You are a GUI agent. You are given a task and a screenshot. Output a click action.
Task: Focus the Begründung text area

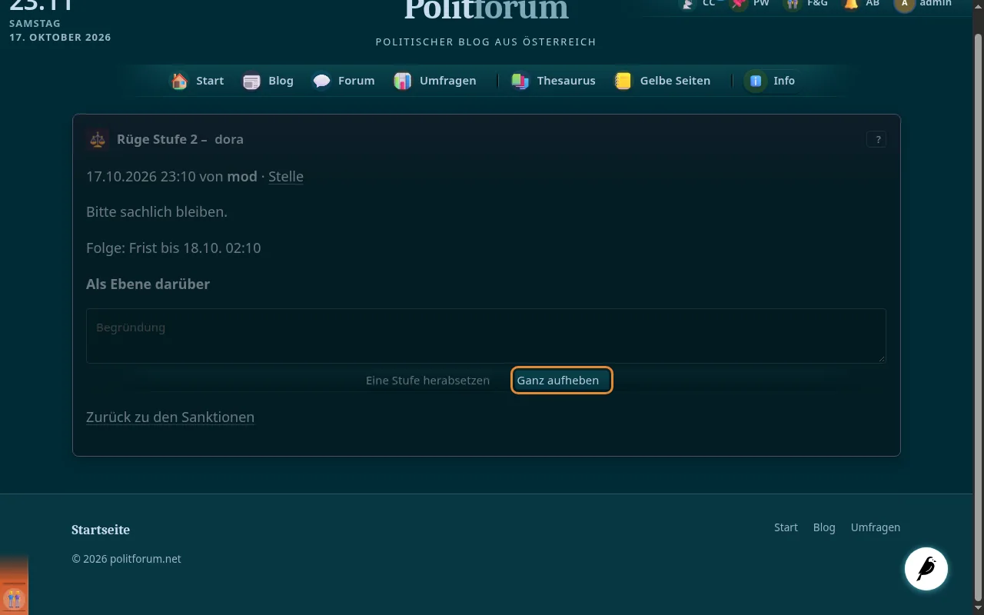click(x=486, y=336)
